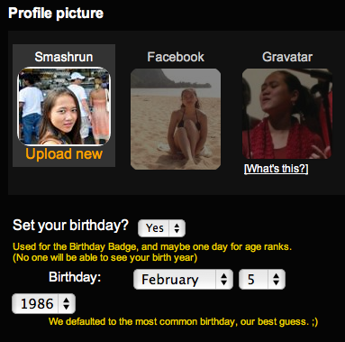The height and width of the screenshot is (342, 345).
Task: Click the stepper arrows on the Yes dropdown
Action: (x=177, y=228)
